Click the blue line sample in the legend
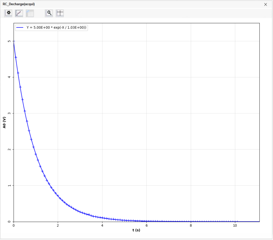The width and height of the screenshot is (273, 240). (x=20, y=27)
